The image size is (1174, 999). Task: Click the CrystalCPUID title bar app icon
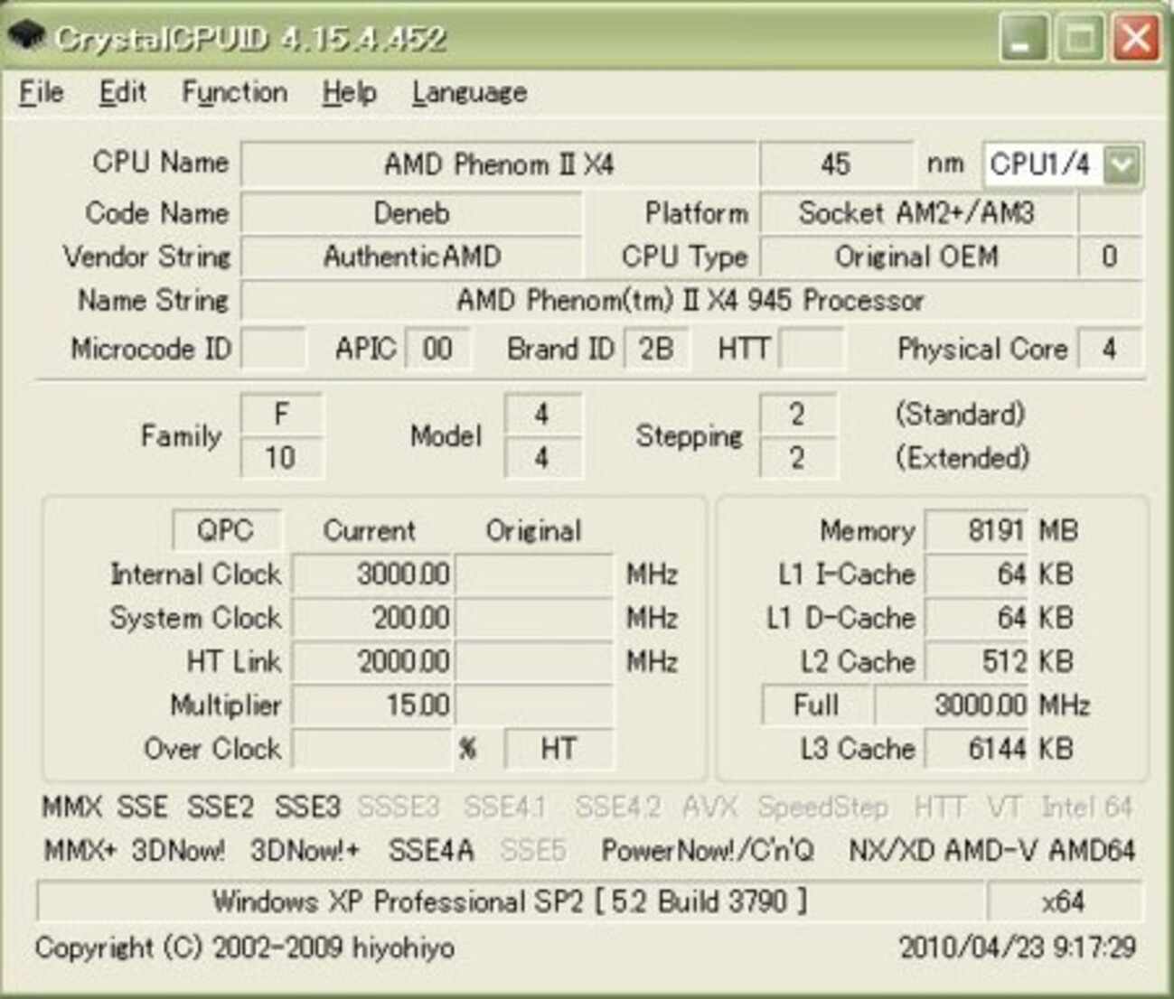[x=25, y=37]
